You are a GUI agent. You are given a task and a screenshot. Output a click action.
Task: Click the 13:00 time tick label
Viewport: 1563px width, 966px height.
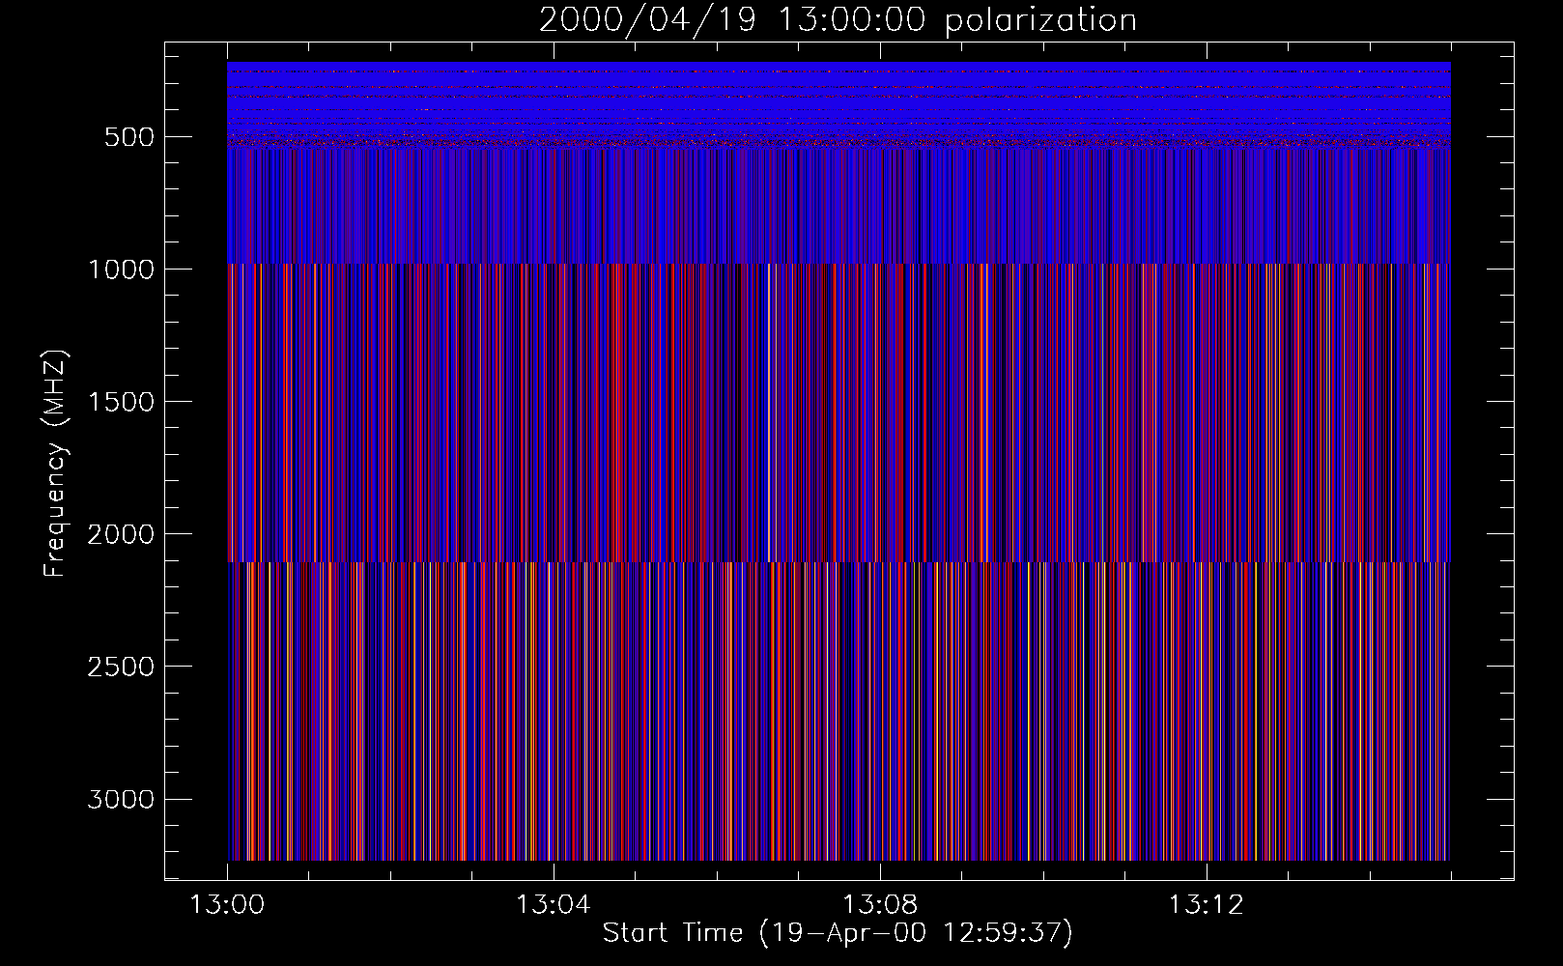[227, 905]
